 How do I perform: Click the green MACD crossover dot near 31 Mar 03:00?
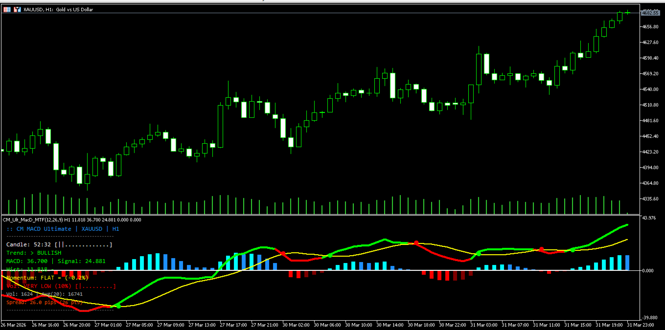[479, 254]
